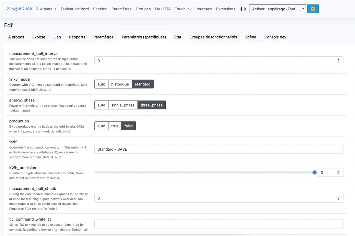The height and width of the screenshot is (236, 355).
Task: Increase measurement_poll_interval using the stepper
Action: point(339,59)
